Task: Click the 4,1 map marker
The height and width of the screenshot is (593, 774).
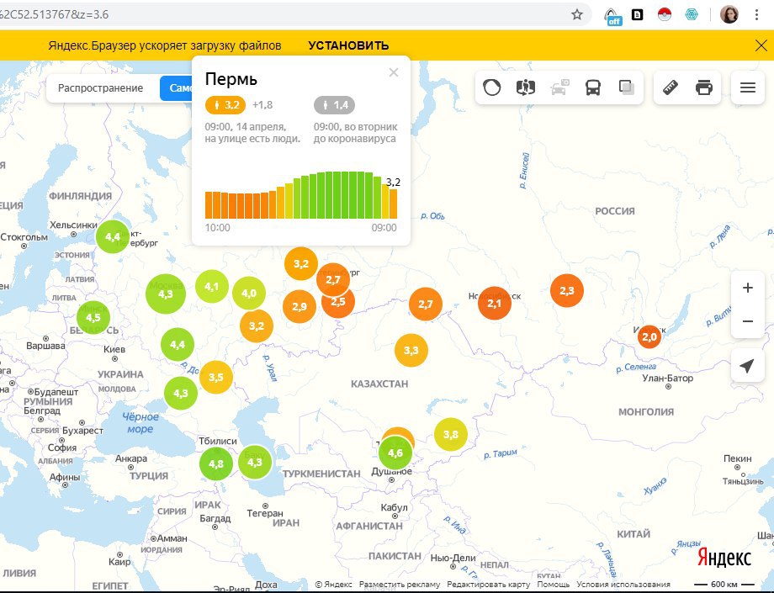Action: 212,286
